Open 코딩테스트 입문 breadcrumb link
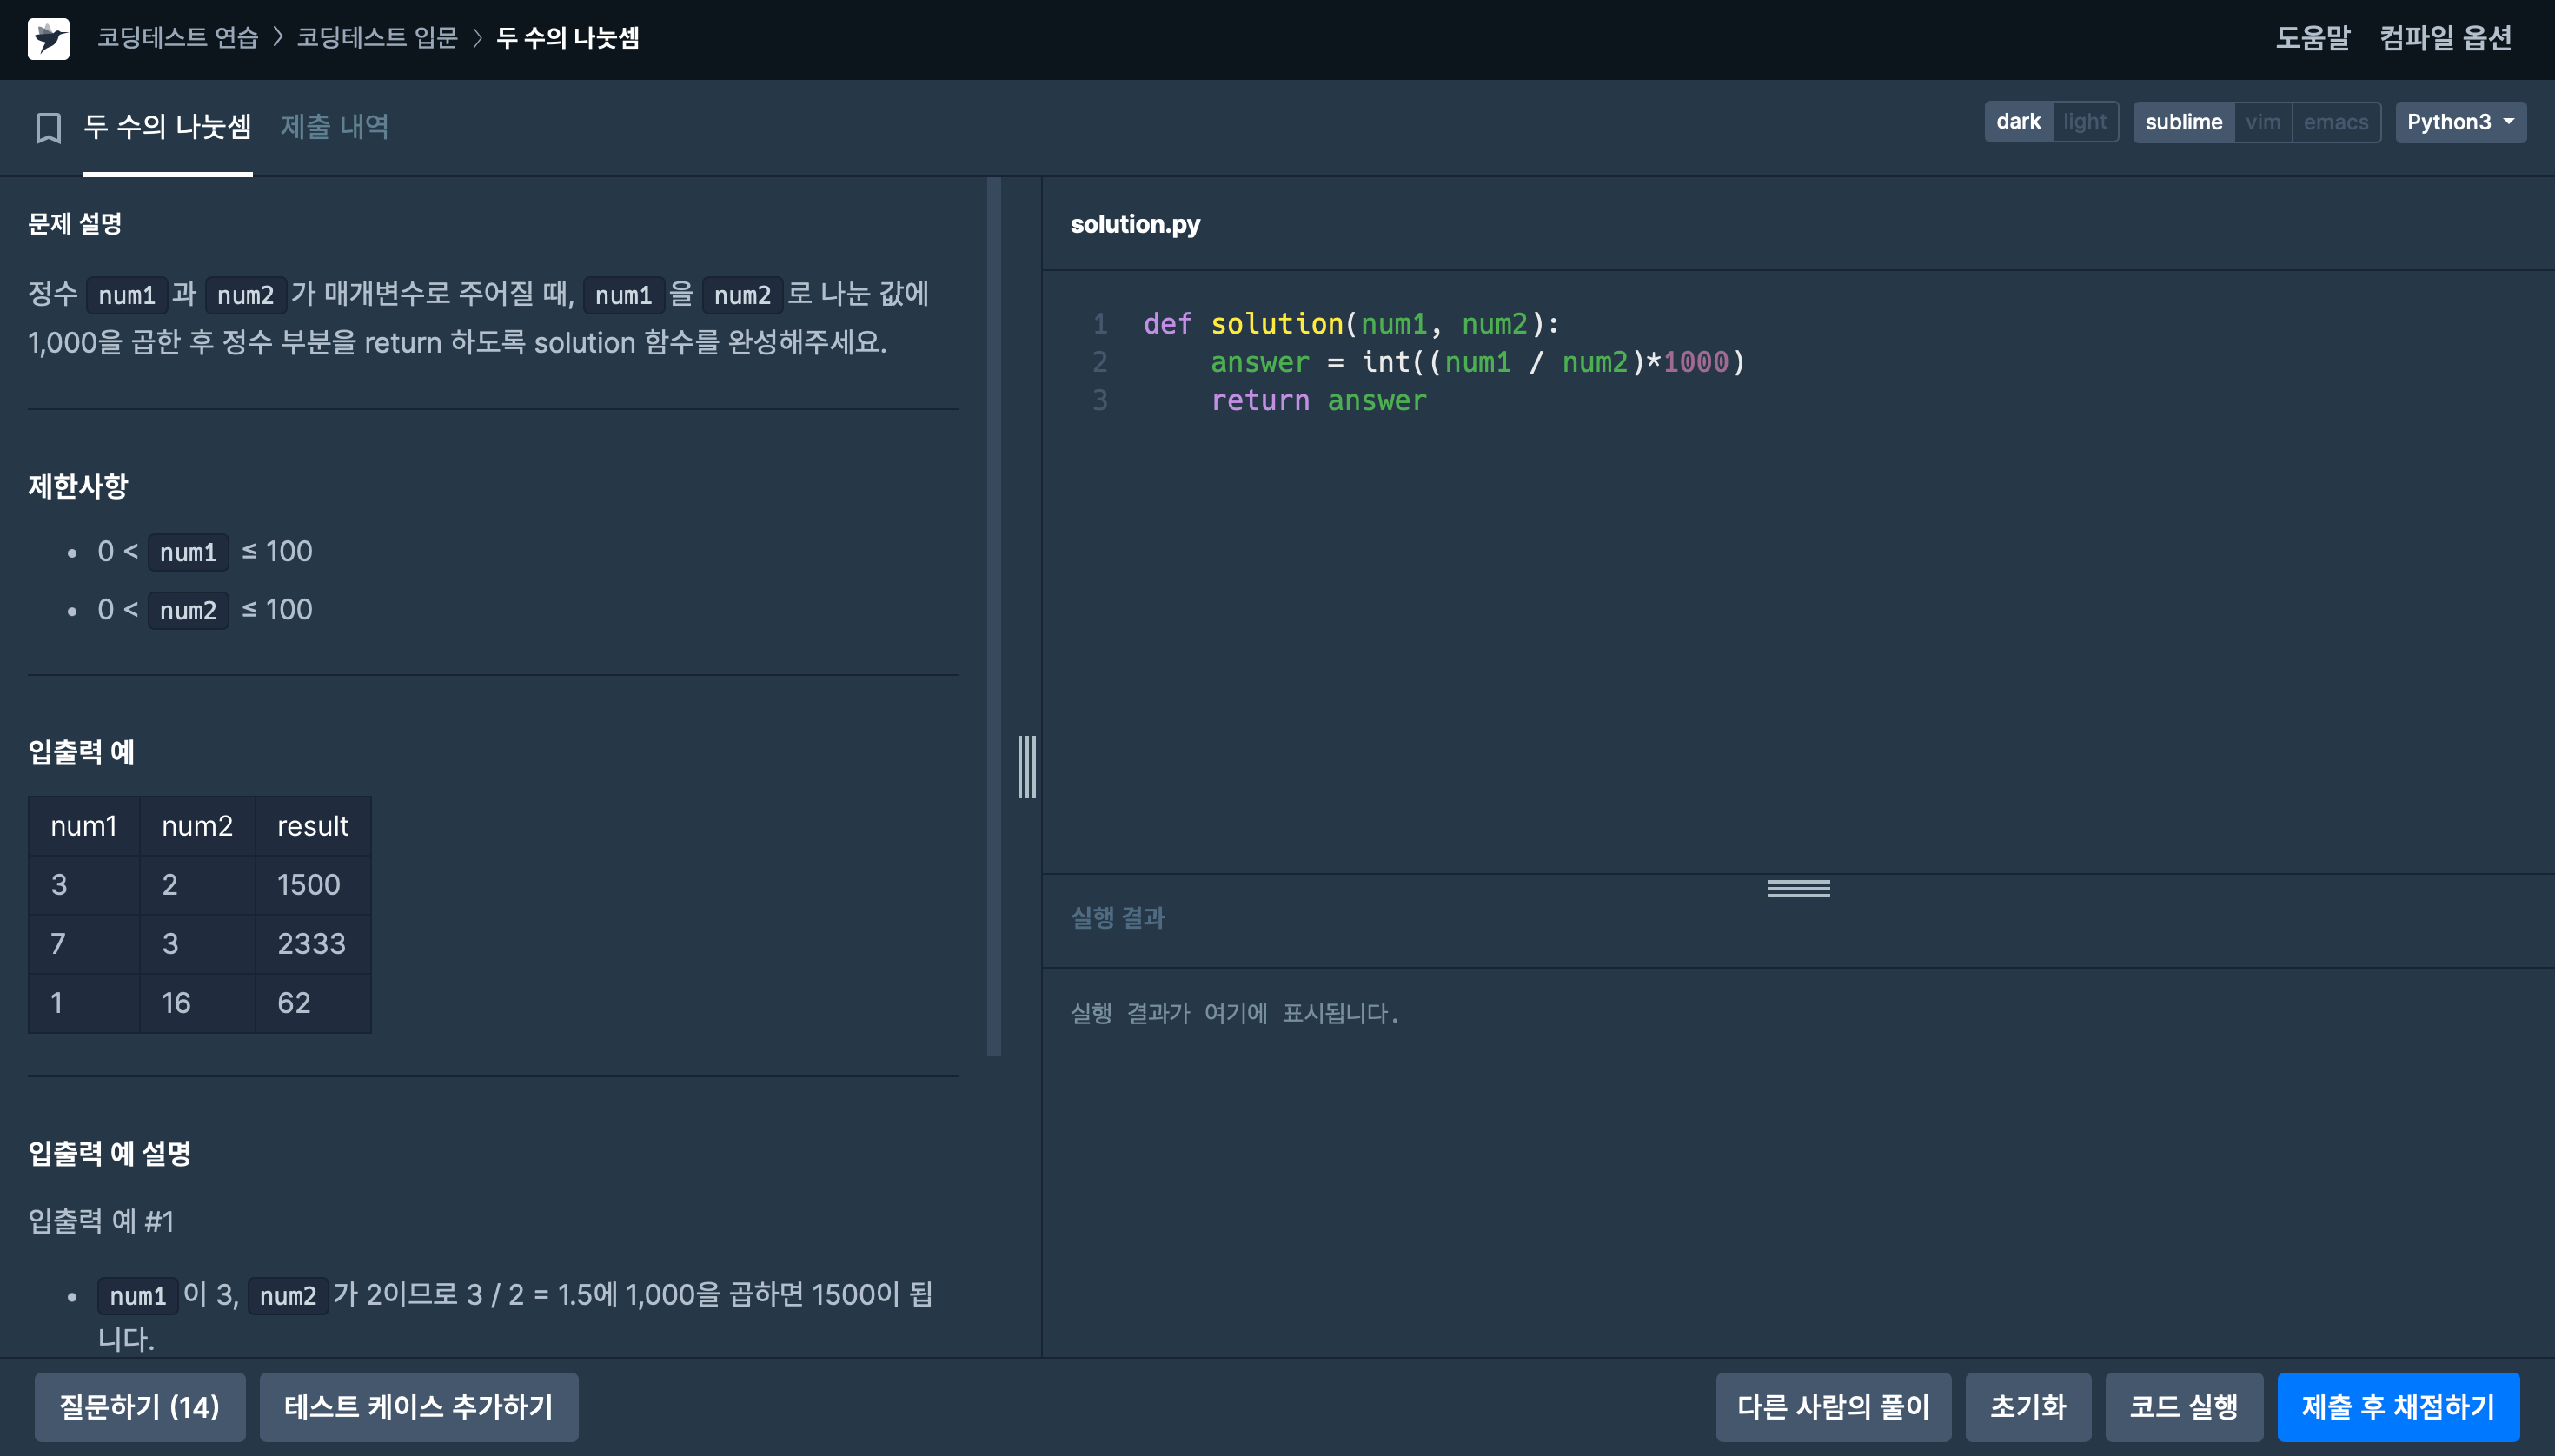2555x1456 pixels. [x=377, y=38]
